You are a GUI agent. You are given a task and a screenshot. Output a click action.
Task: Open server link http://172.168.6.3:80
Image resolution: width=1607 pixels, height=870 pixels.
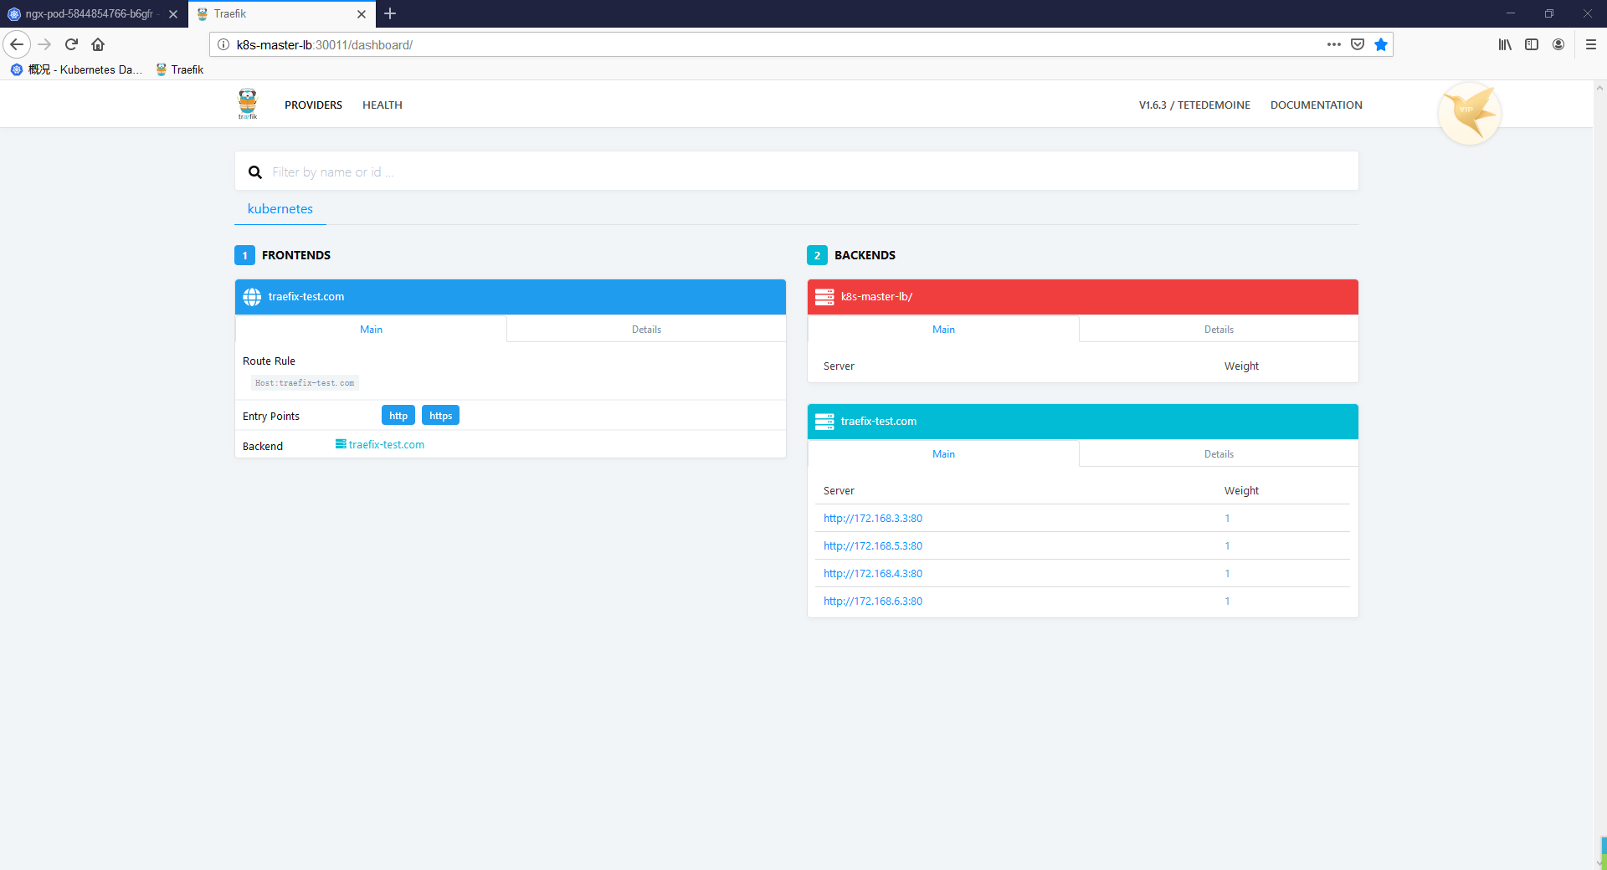(x=873, y=601)
